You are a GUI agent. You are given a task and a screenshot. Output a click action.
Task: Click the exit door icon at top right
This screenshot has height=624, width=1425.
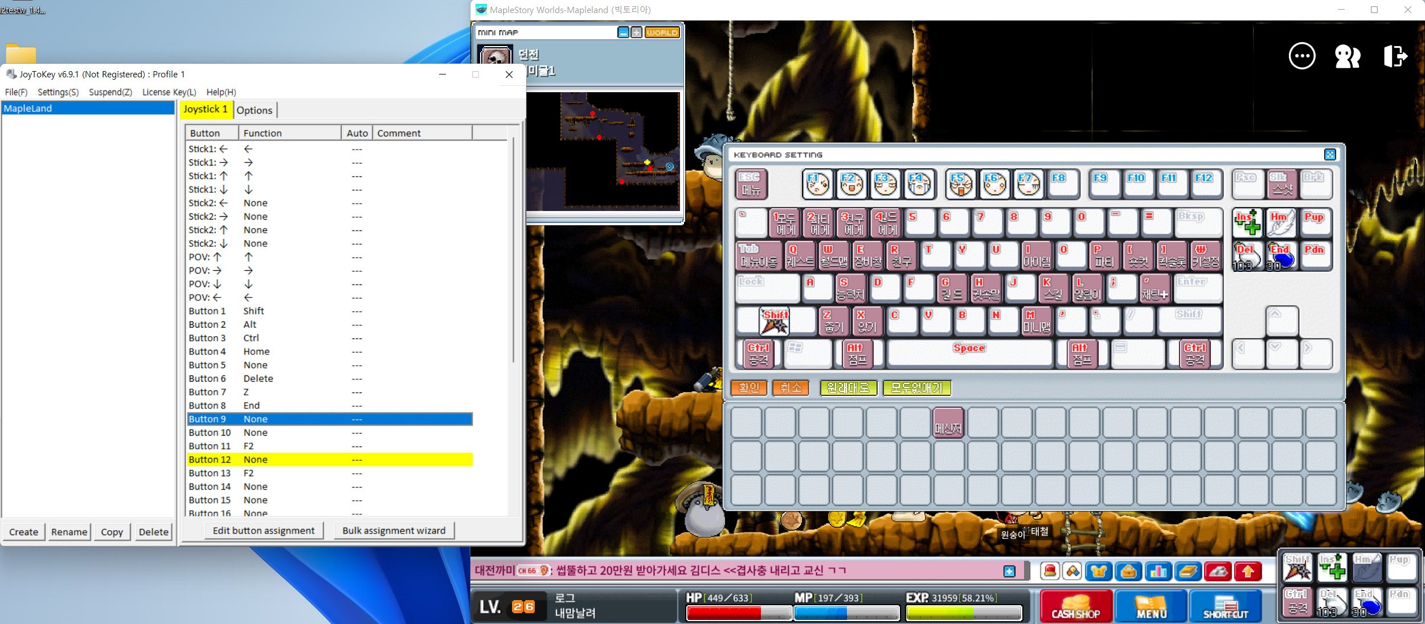click(x=1395, y=56)
